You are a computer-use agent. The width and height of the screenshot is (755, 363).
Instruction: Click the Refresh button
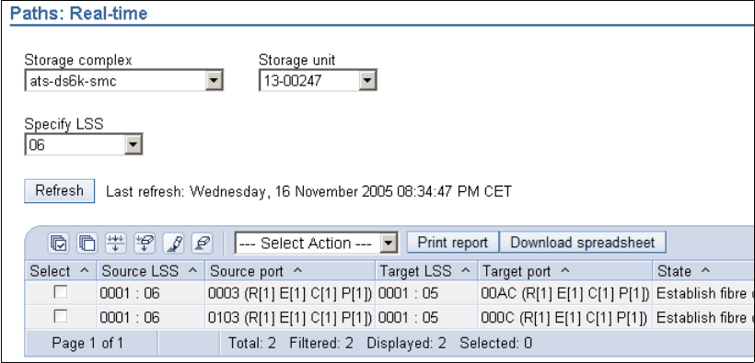tap(59, 191)
